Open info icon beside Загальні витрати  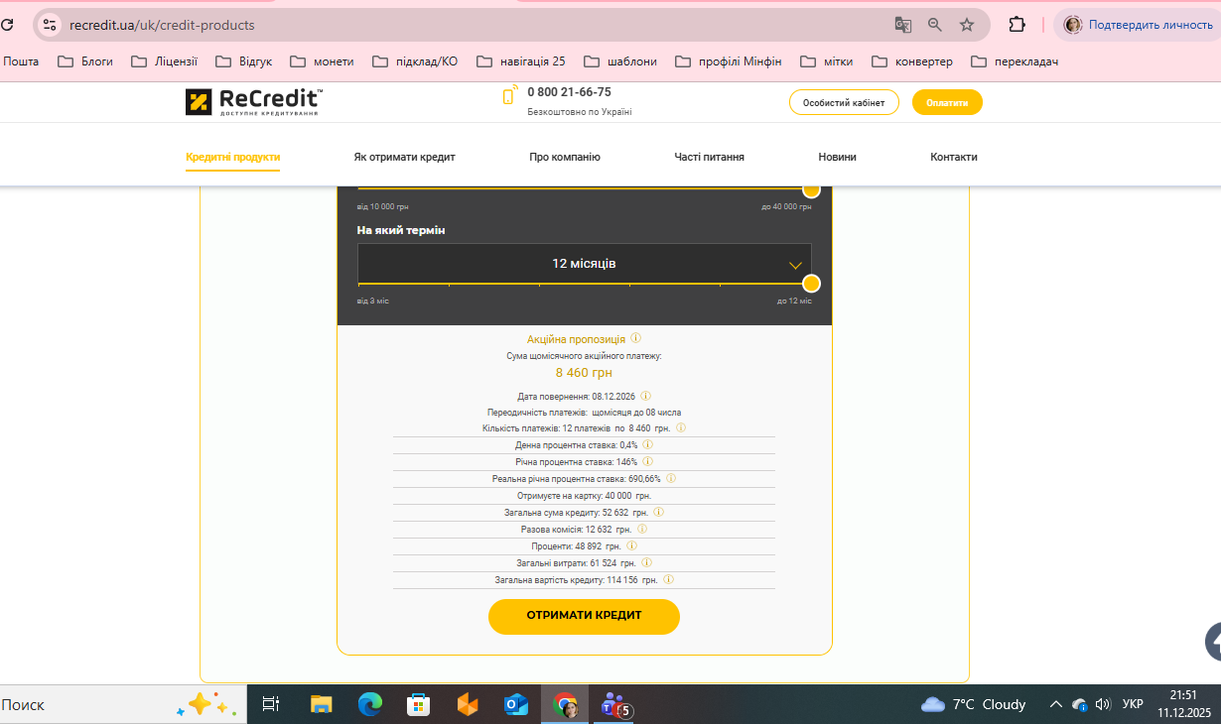pos(646,562)
